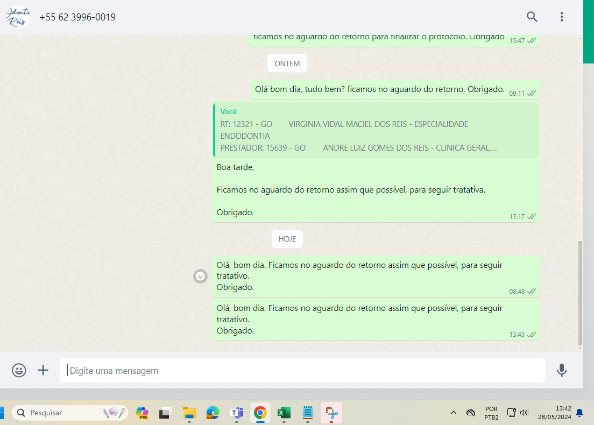This screenshot has width=594, height=425.
Task: Click the Windows taskbar Pesquisar search box
Action: 70,413
